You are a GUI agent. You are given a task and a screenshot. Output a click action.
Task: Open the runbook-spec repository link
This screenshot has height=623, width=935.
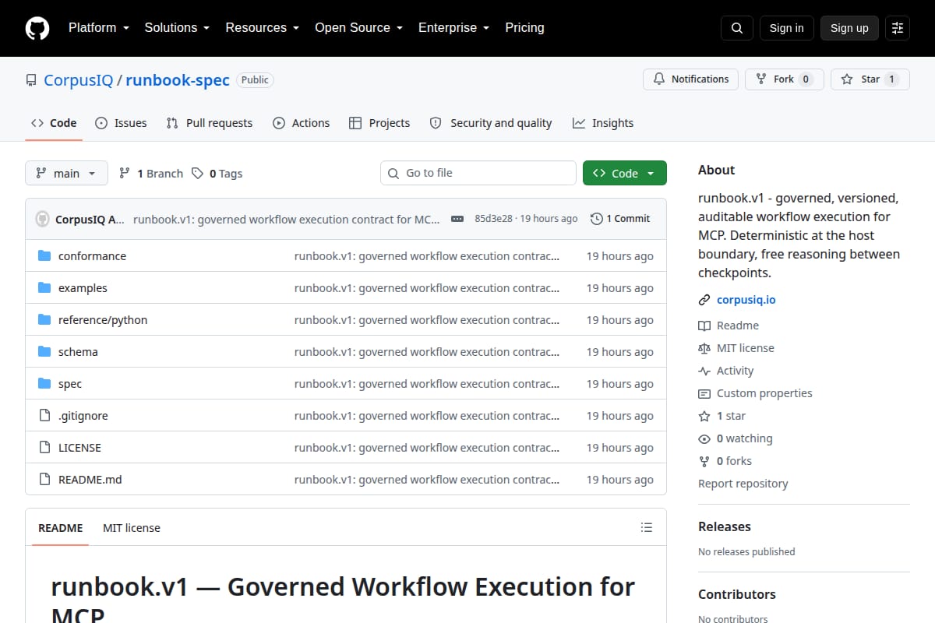coord(178,80)
